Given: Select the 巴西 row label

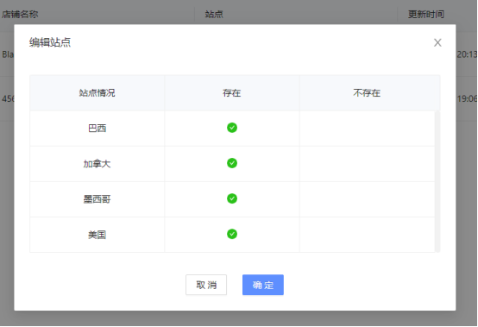Looking at the screenshot, I should [97, 129].
